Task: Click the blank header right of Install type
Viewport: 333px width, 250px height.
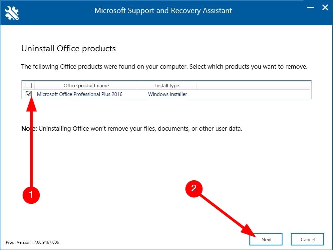Action: click(x=253, y=85)
